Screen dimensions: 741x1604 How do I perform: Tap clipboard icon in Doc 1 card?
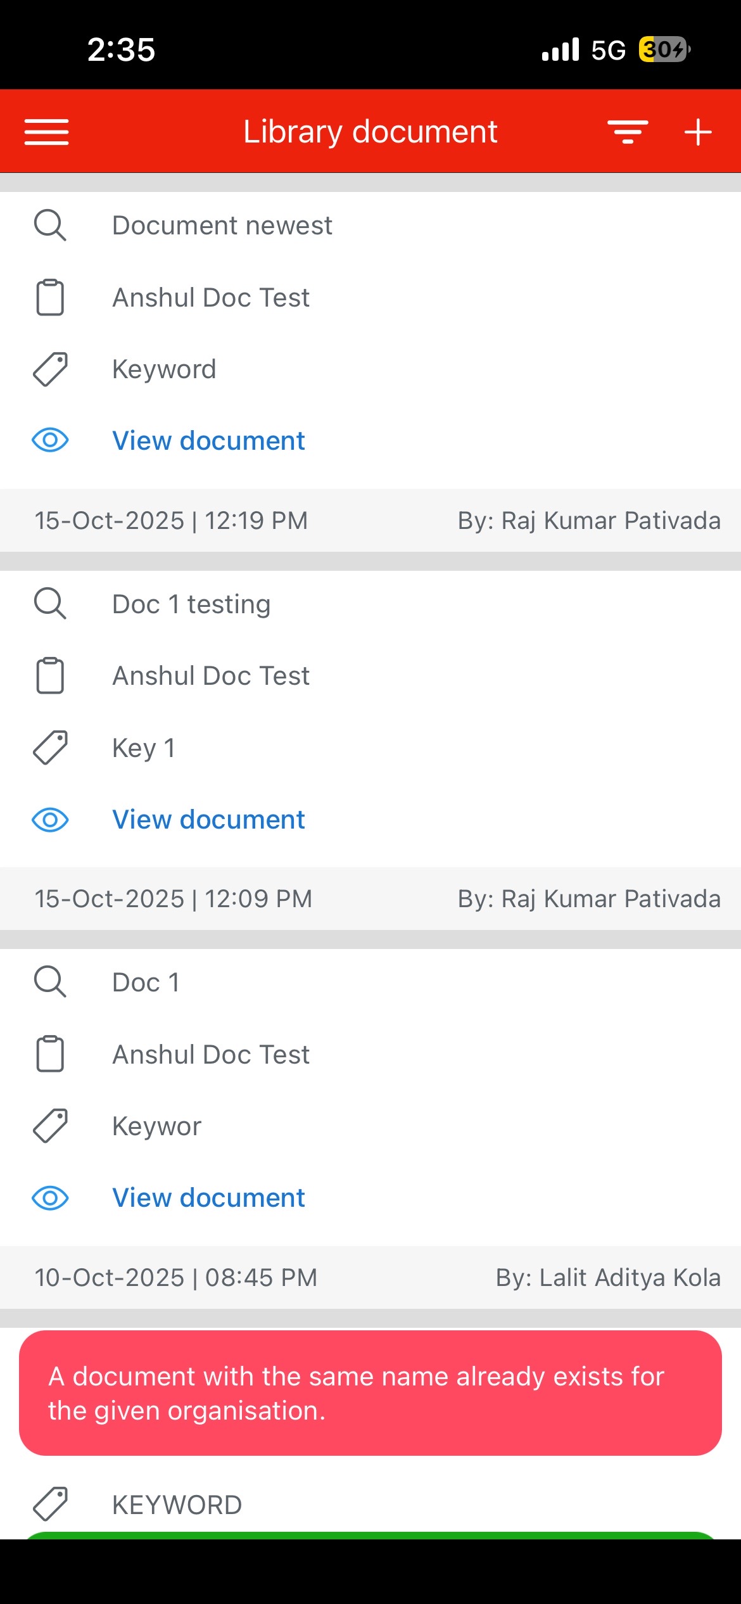(50, 1054)
